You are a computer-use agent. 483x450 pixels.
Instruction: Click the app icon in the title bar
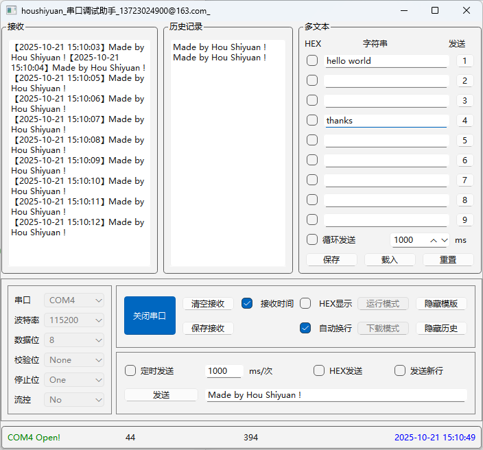pos(12,10)
